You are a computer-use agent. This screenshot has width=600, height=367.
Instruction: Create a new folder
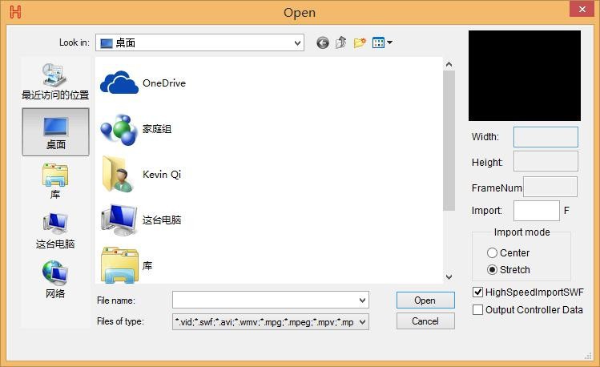[360, 42]
